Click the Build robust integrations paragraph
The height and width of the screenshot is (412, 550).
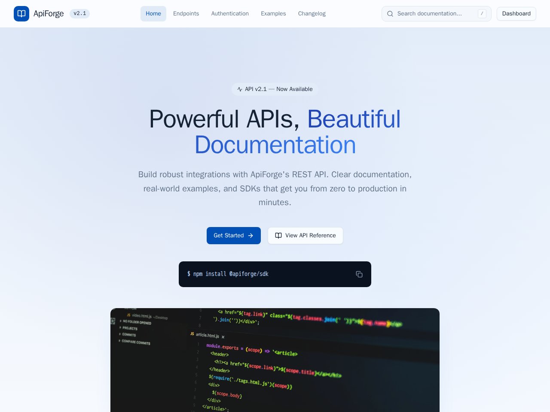275,188
